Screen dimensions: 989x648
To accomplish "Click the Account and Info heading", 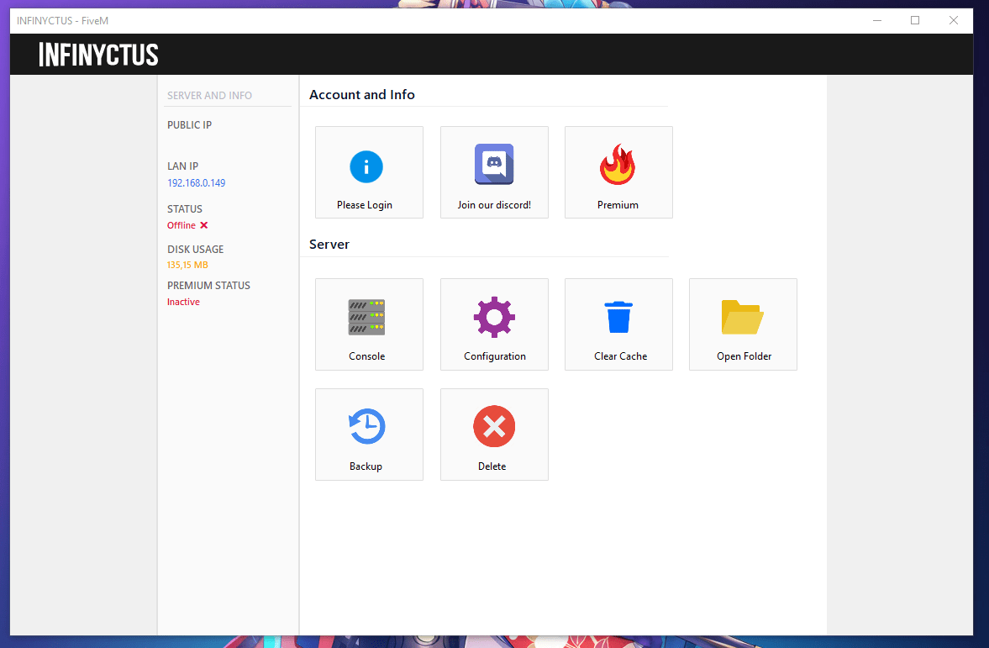I will point(362,95).
